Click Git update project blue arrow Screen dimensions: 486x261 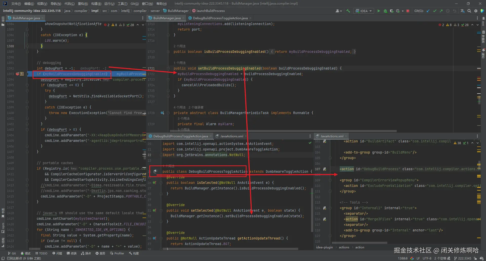[x=428, y=11]
